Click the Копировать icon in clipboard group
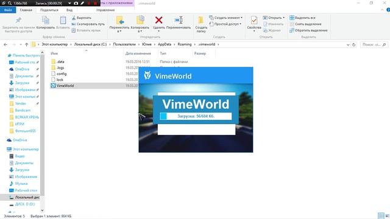390x219 pixels. click(45, 20)
